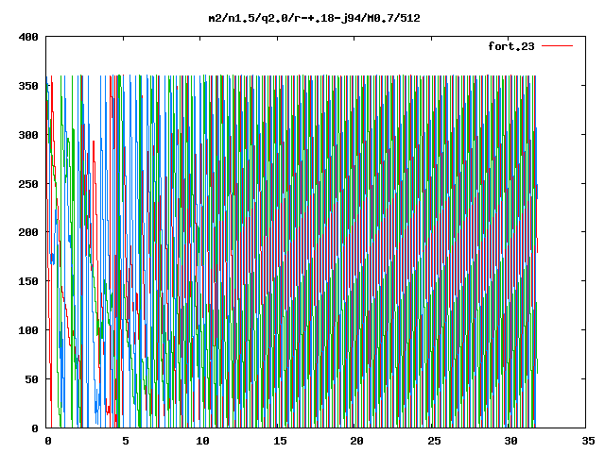Click x-axis label 0
This screenshot has width=605, height=453.
[48, 441]
